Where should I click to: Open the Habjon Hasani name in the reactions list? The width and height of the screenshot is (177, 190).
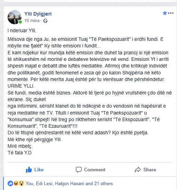click(x=70, y=183)
